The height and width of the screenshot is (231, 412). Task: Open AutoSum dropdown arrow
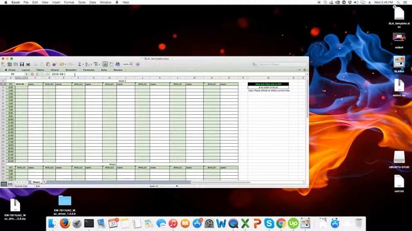tap(83, 64)
